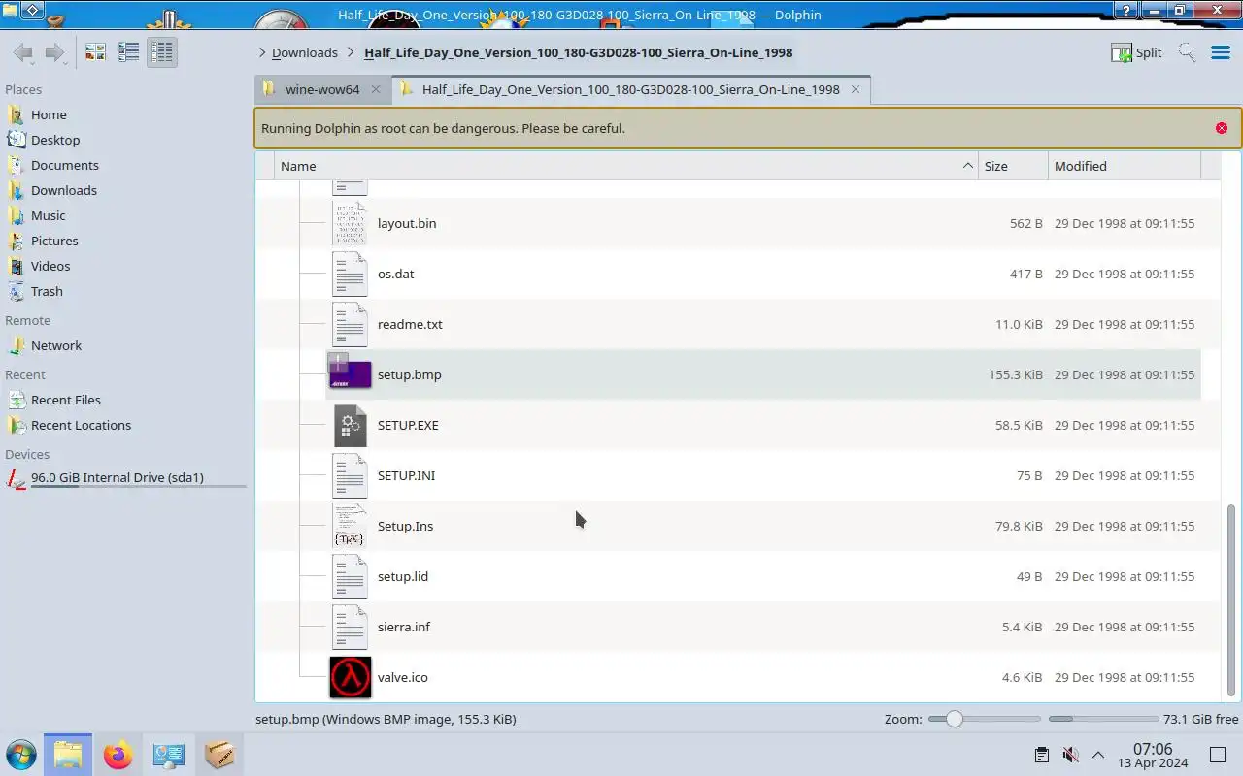Image resolution: width=1243 pixels, height=776 pixels.
Task: Switch to Details view mode
Action: click(161, 52)
